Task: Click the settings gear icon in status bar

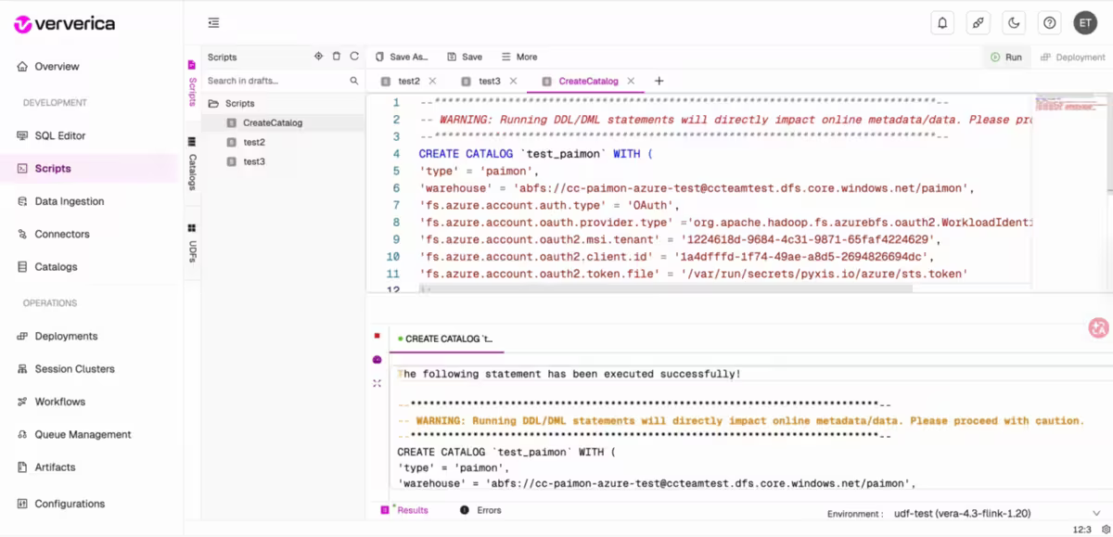Action: (x=1106, y=530)
